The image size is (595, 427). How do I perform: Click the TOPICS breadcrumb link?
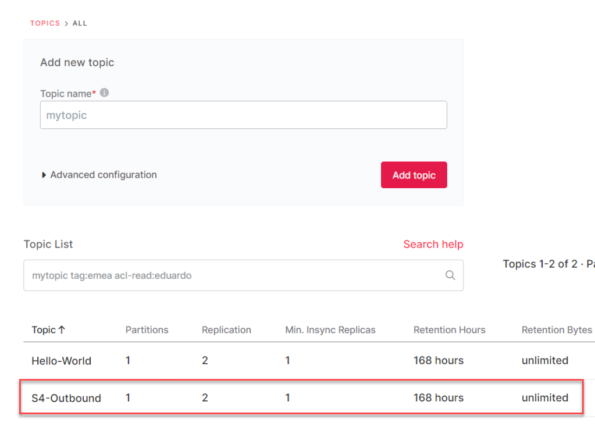pos(45,23)
